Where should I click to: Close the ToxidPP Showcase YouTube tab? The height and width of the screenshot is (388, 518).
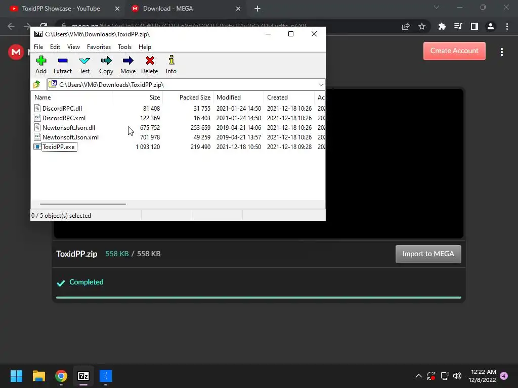[x=117, y=9]
